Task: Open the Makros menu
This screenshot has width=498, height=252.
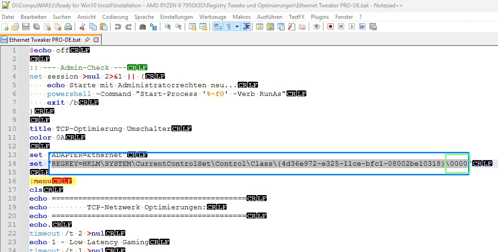Action: pos(241,17)
